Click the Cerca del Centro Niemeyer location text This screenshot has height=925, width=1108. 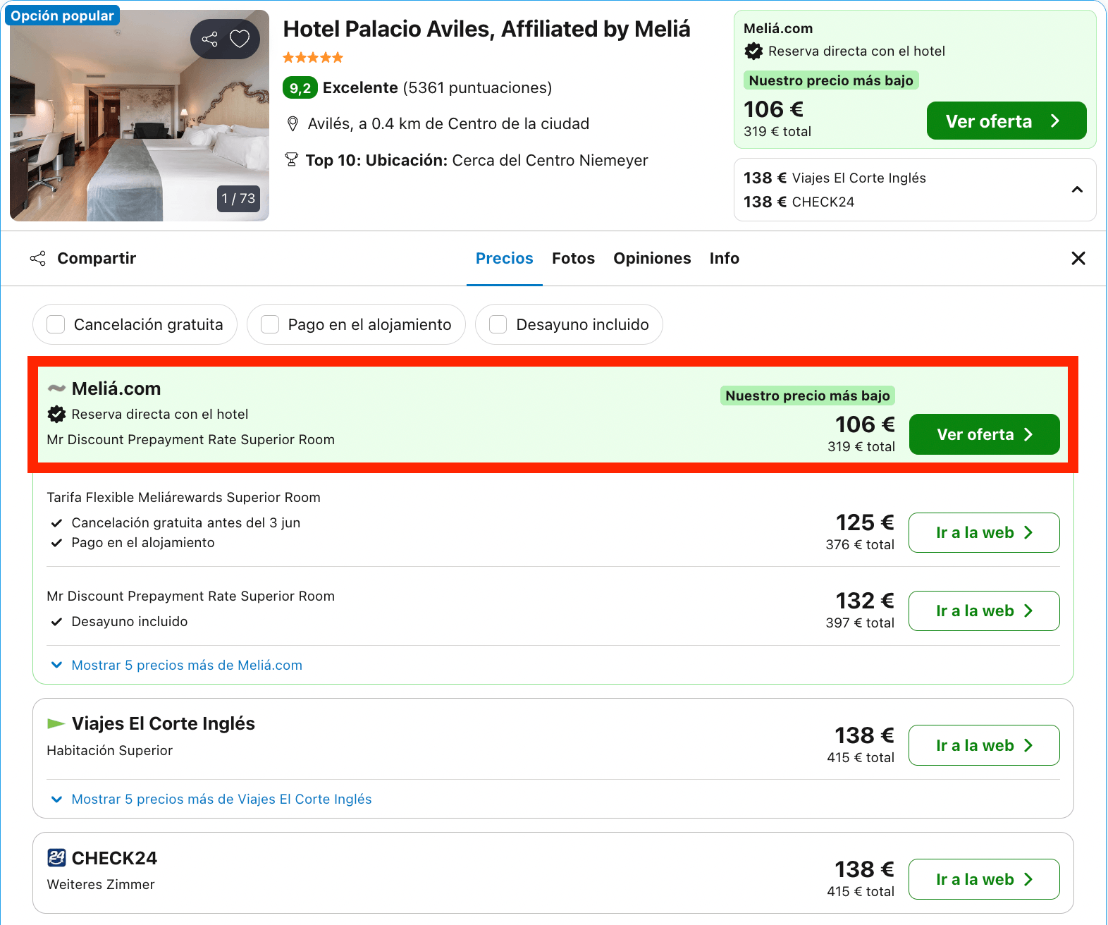tap(550, 160)
